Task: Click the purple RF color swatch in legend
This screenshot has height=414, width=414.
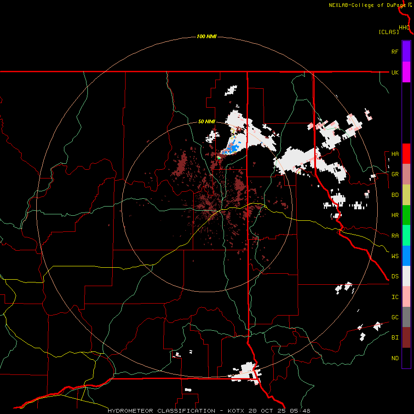Action: tap(406, 52)
